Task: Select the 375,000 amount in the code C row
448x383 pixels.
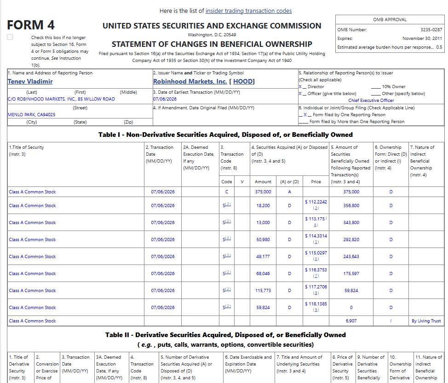Action: [x=263, y=192]
